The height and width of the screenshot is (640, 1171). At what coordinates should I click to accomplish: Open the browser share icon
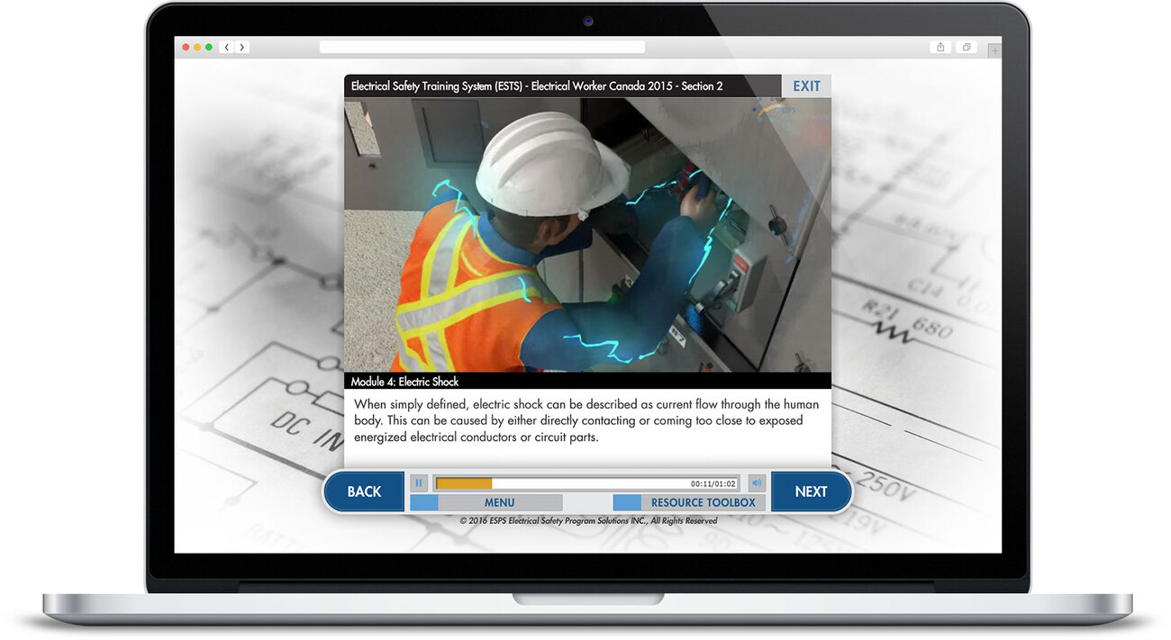click(x=940, y=47)
